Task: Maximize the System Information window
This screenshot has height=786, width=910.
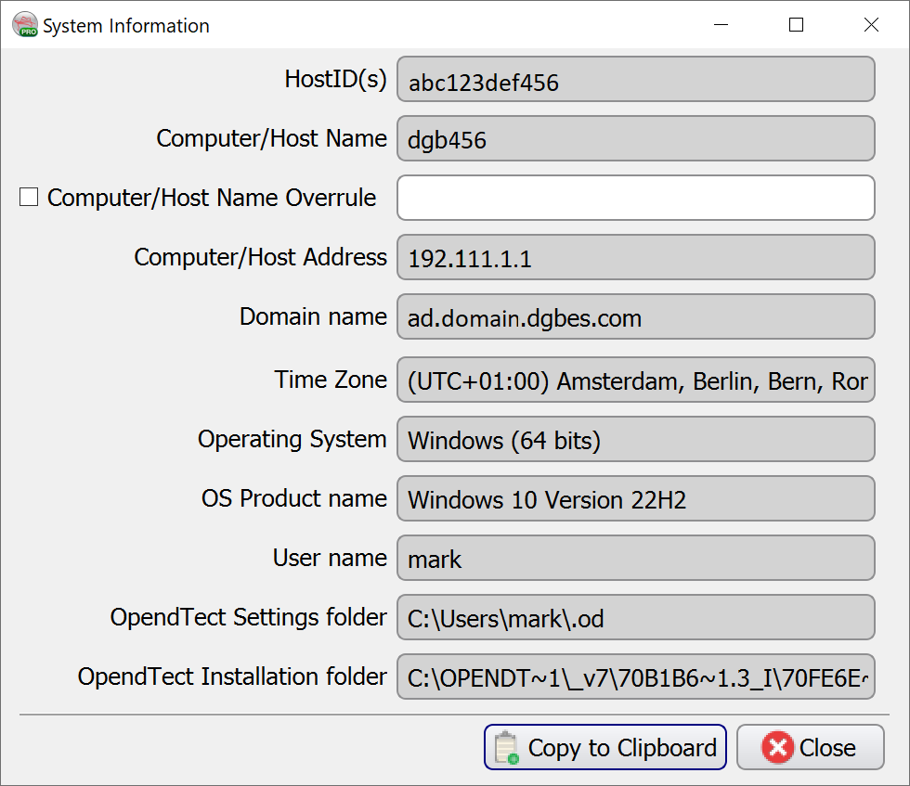Action: [x=796, y=25]
